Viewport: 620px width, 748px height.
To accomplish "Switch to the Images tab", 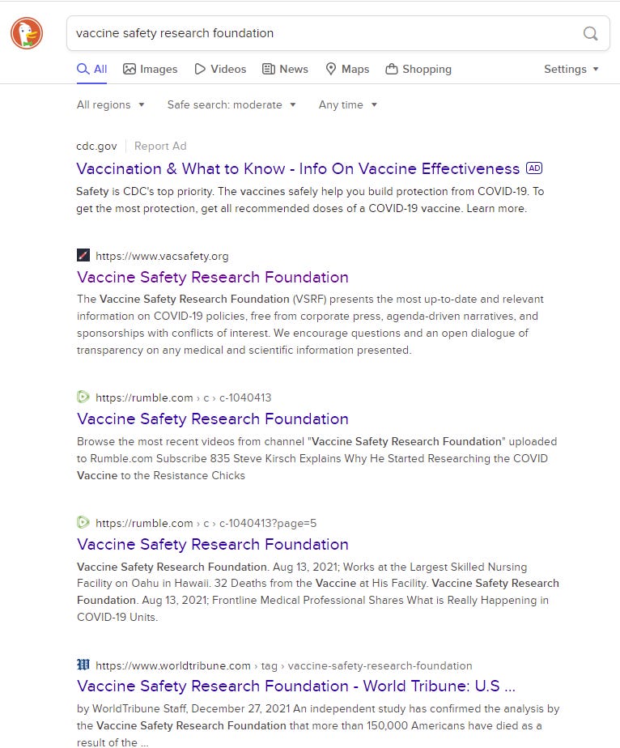I will tap(151, 69).
